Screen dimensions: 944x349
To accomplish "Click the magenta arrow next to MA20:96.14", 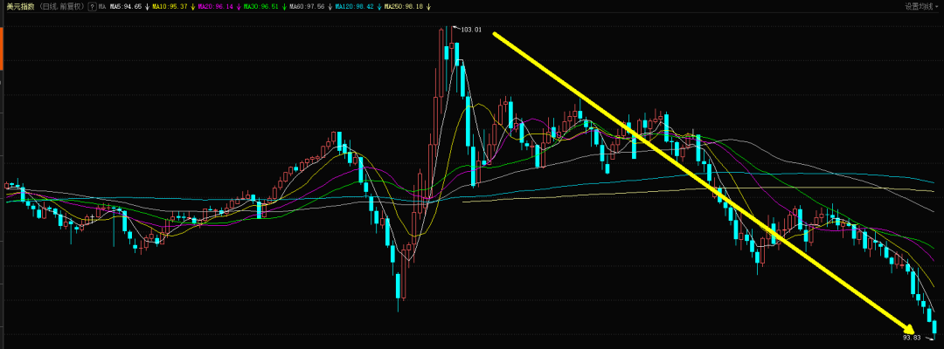I will [x=239, y=7].
